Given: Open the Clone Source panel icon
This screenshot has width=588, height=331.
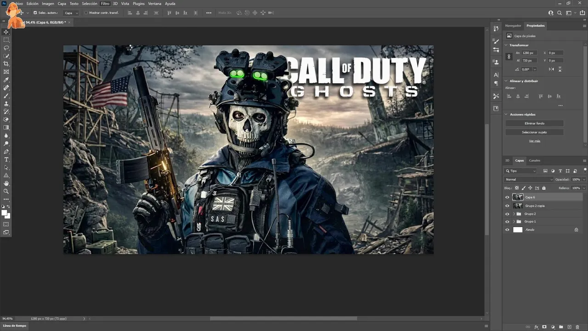Looking at the screenshot, I should [x=496, y=62].
